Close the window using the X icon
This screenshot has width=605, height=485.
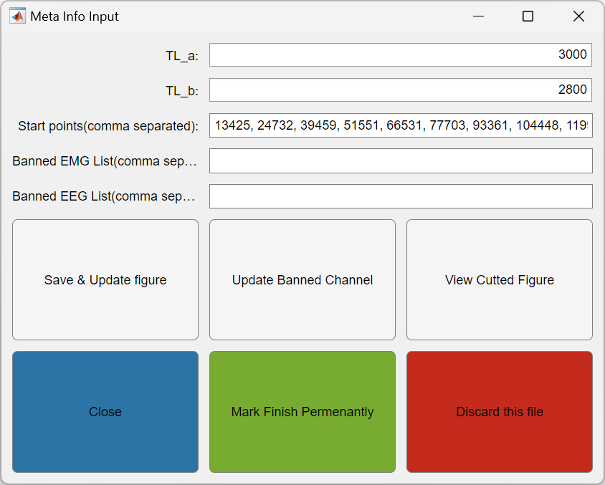click(x=578, y=16)
